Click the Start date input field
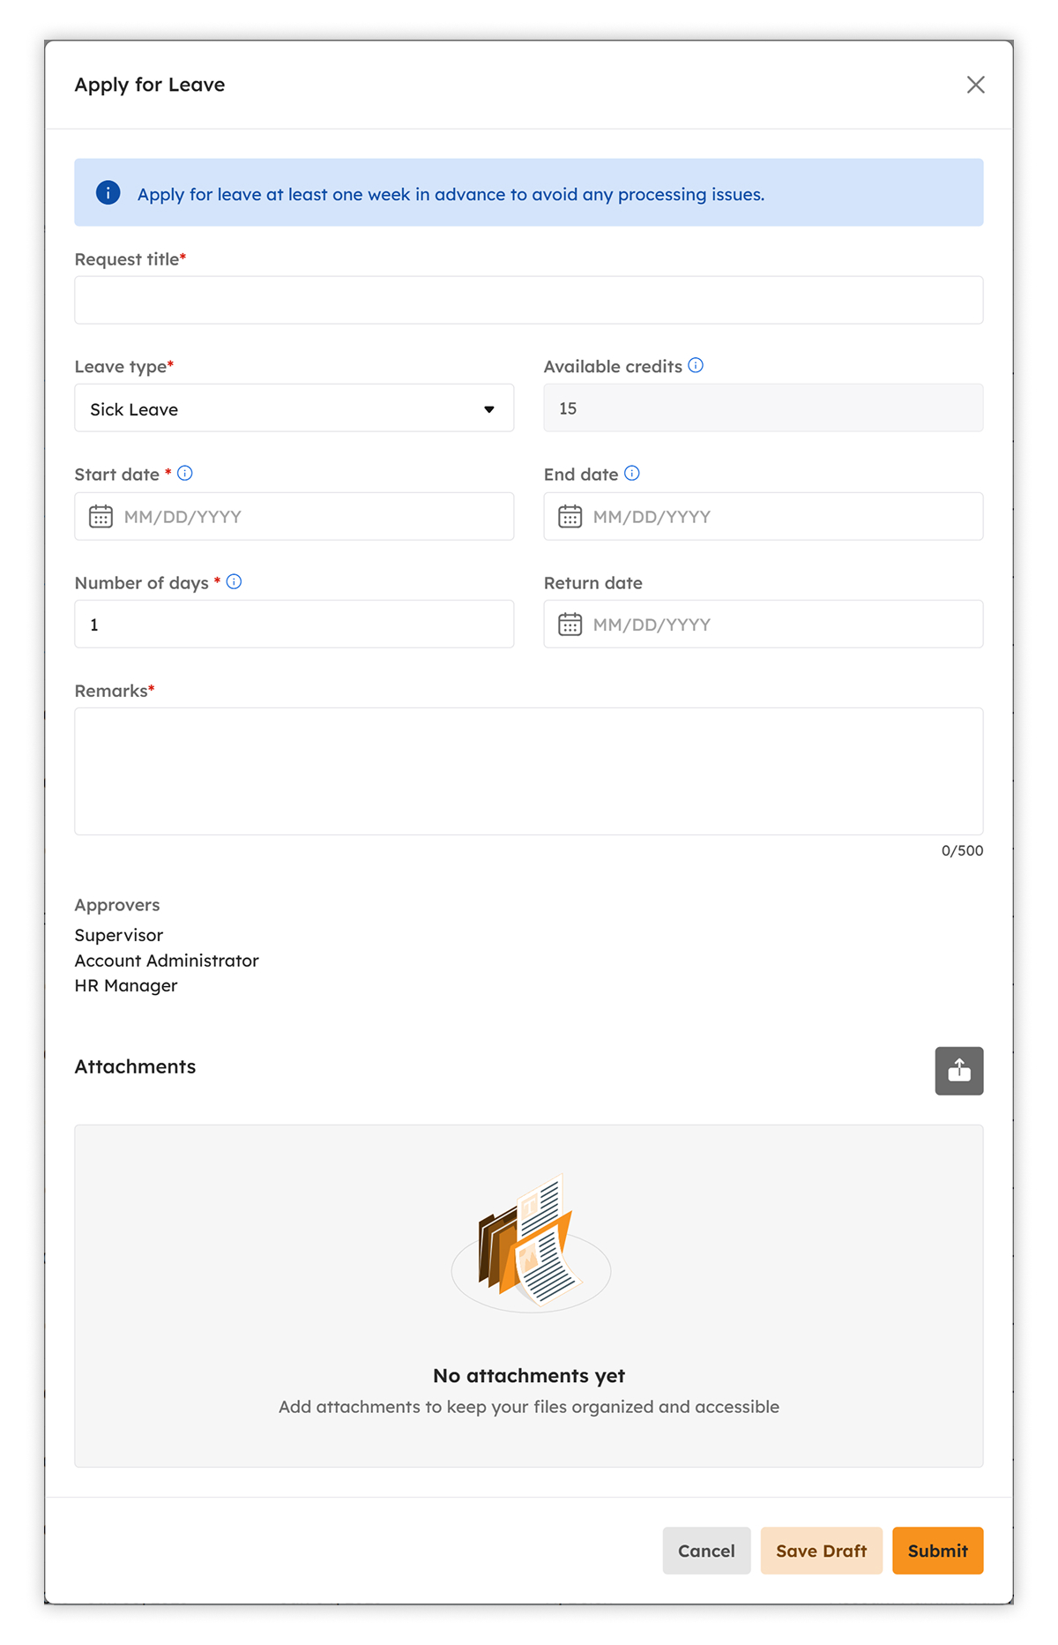The width and height of the screenshot is (1058, 1645). point(294,517)
